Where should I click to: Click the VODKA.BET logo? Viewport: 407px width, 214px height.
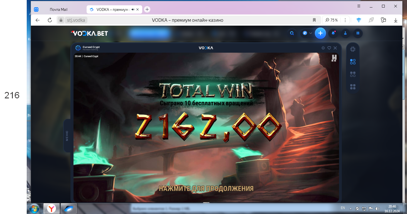point(89,33)
